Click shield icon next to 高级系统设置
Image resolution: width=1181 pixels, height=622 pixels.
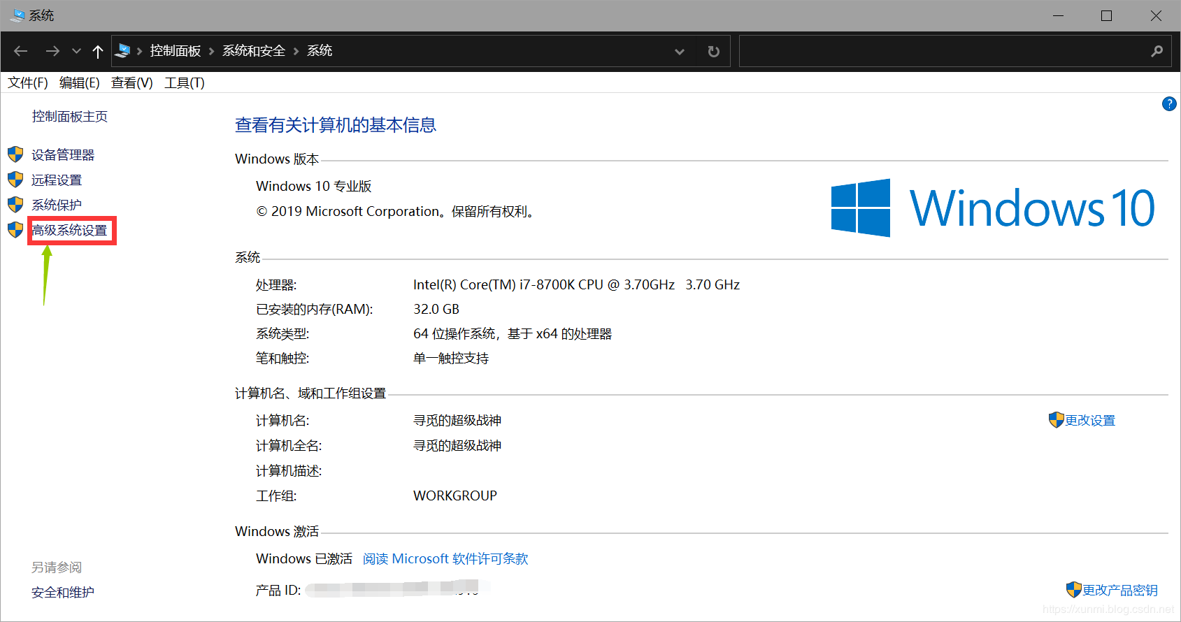pyautogui.click(x=15, y=230)
